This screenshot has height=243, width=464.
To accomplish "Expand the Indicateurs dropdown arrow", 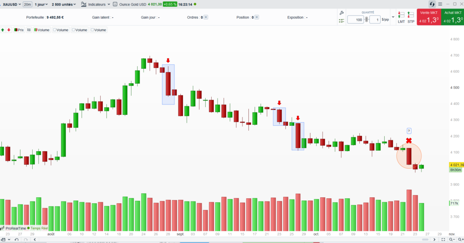I will tap(109, 5).
